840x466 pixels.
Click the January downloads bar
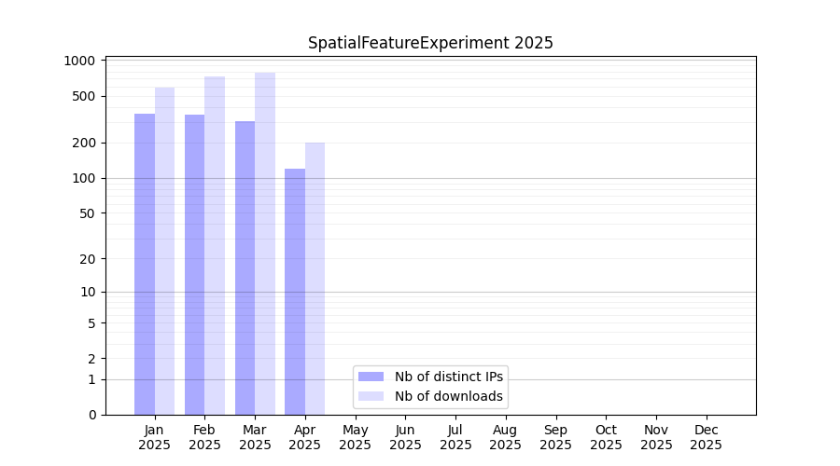165,251
